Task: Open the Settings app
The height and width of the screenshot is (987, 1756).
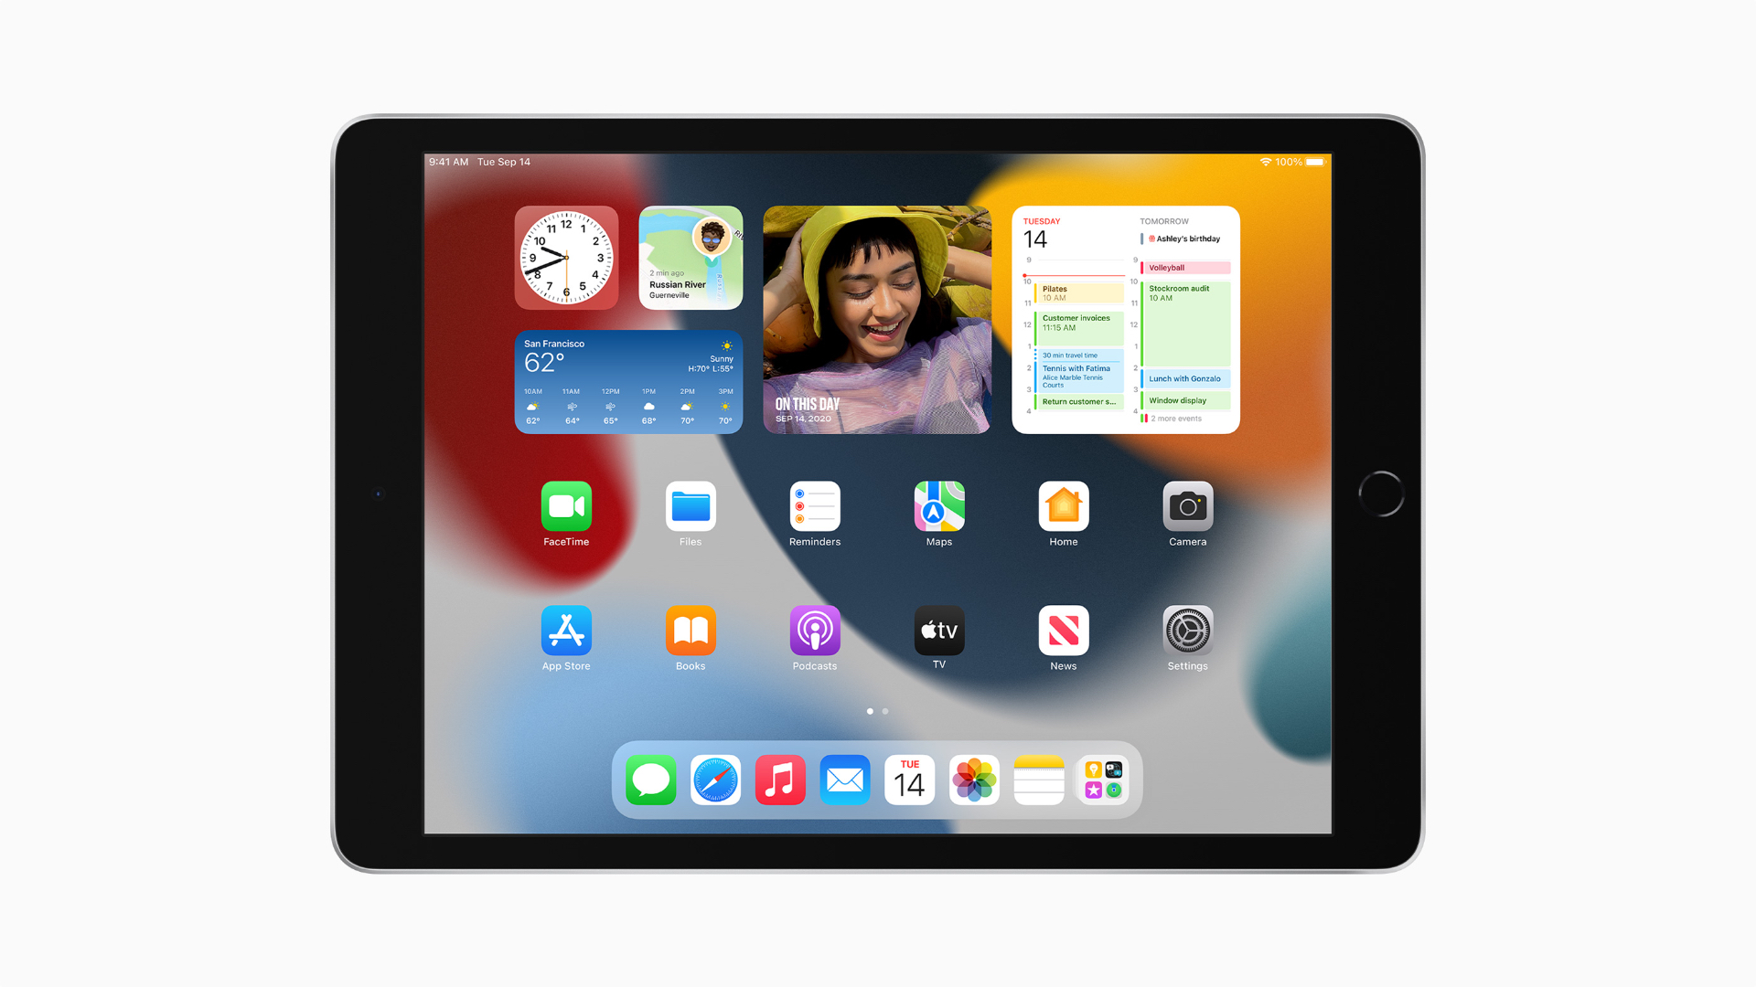Action: pyautogui.click(x=1187, y=631)
